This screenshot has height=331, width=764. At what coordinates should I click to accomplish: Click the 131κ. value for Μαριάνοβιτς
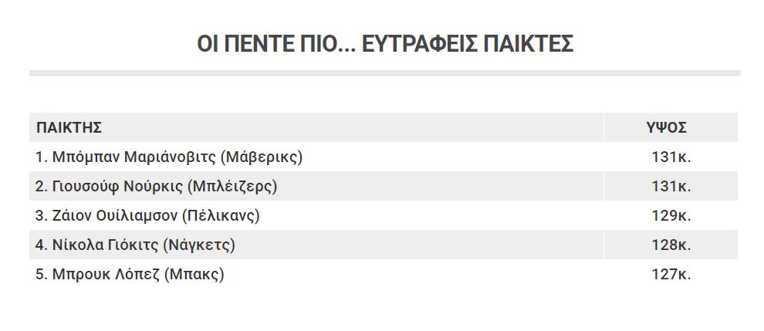point(671,157)
